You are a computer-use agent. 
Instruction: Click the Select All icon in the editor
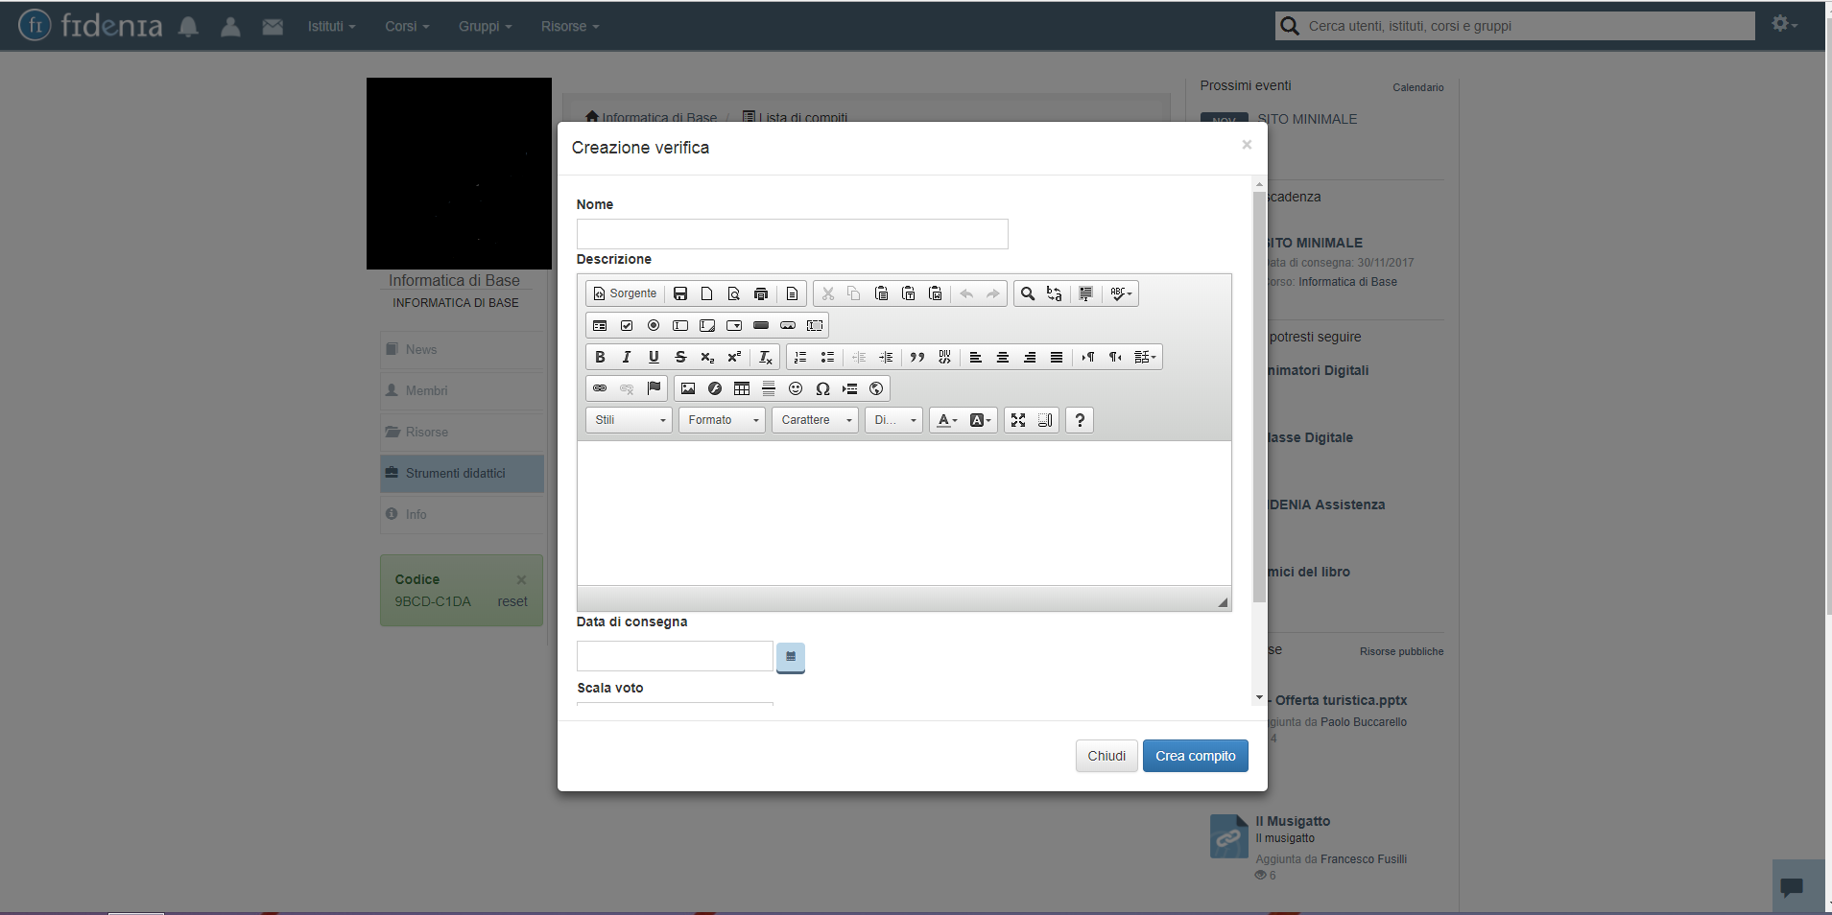coord(1085,293)
